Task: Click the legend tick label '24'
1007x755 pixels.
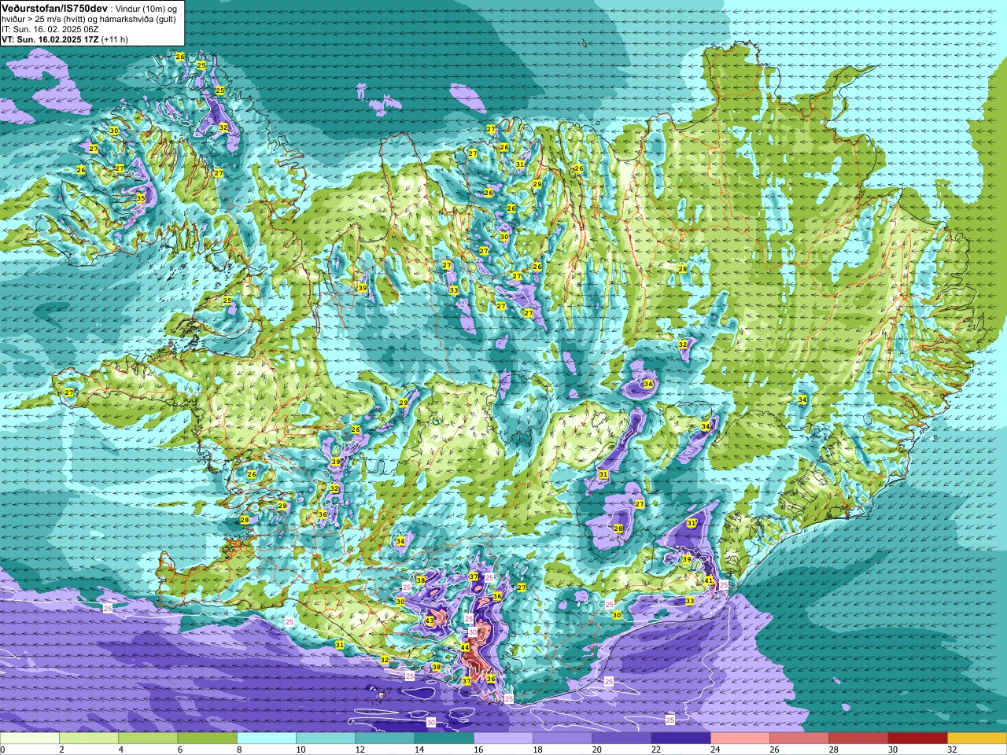Action: tap(715, 749)
